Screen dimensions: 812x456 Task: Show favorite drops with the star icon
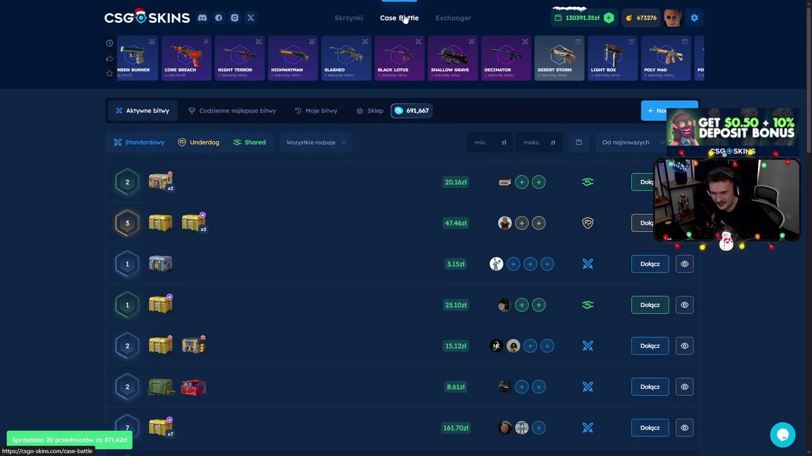(x=109, y=73)
